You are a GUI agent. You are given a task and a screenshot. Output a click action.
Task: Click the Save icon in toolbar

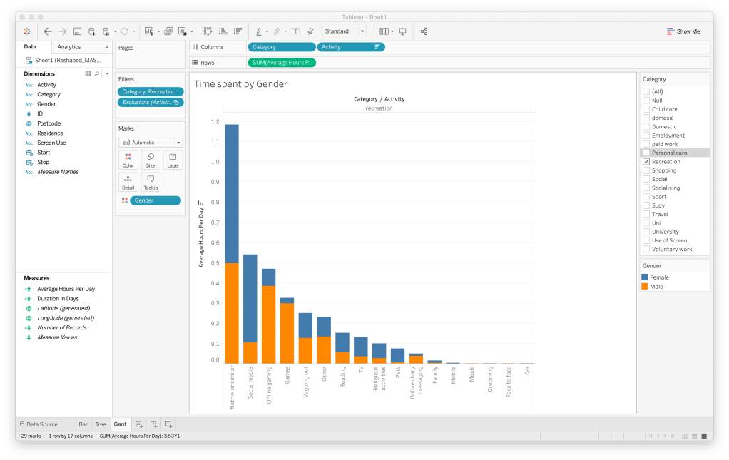click(77, 31)
